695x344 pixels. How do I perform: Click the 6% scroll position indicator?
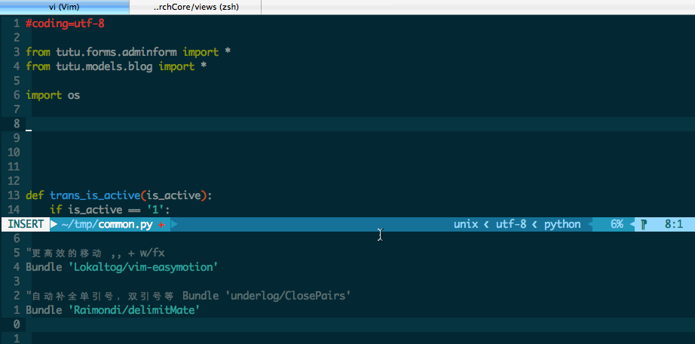616,224
